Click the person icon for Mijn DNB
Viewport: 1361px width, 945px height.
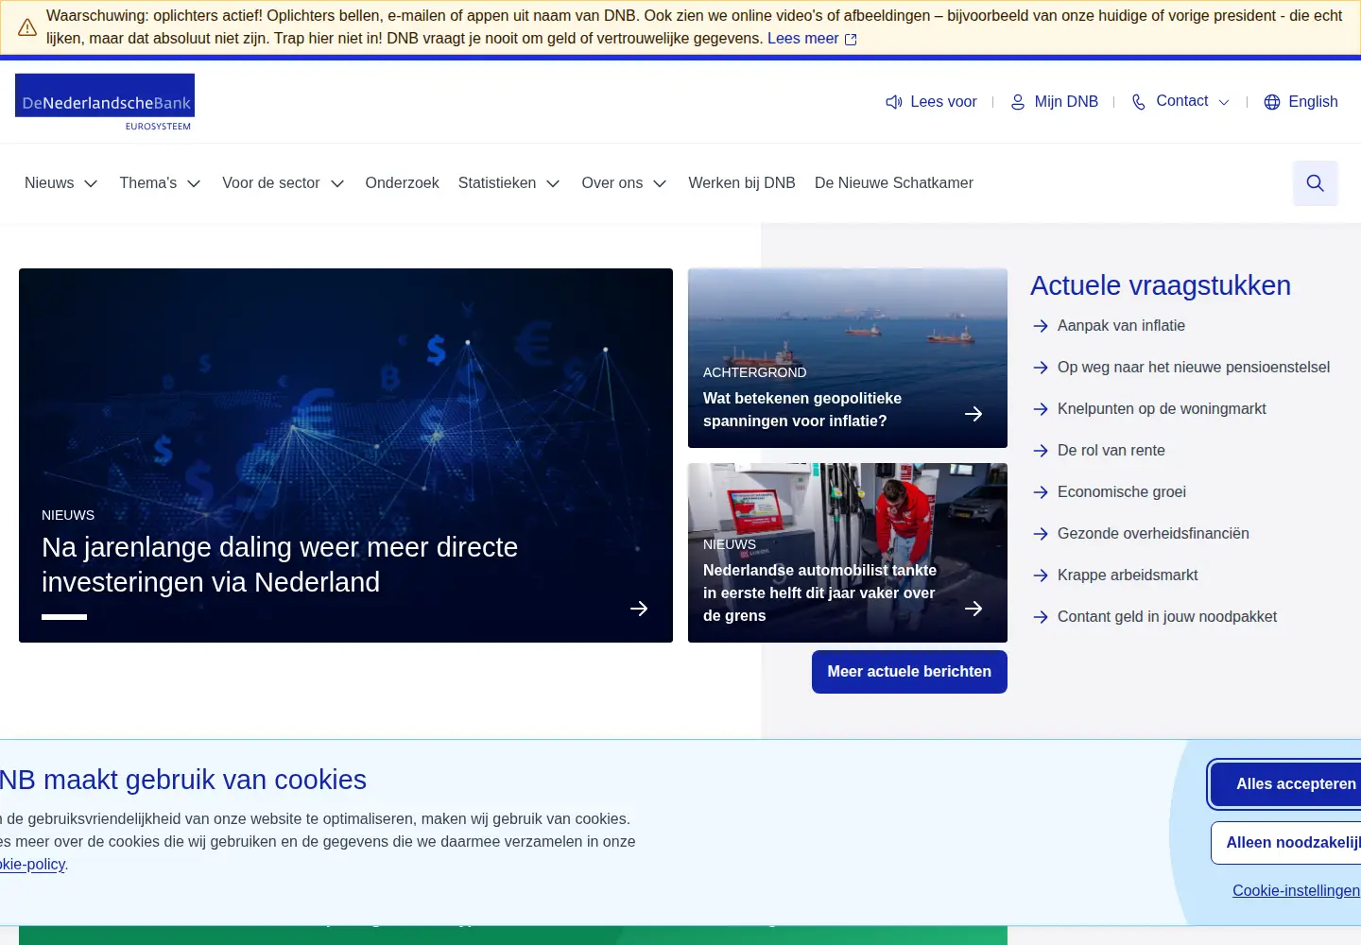pyautogui.click(x=1018, y=102)
